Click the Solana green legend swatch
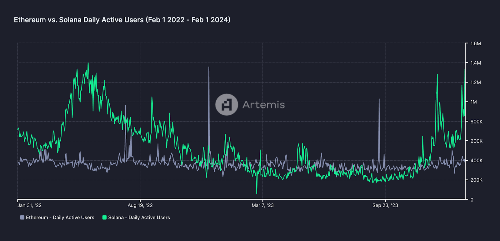The height and width of the screenshot is (241, 500). (x=104, y=218)
